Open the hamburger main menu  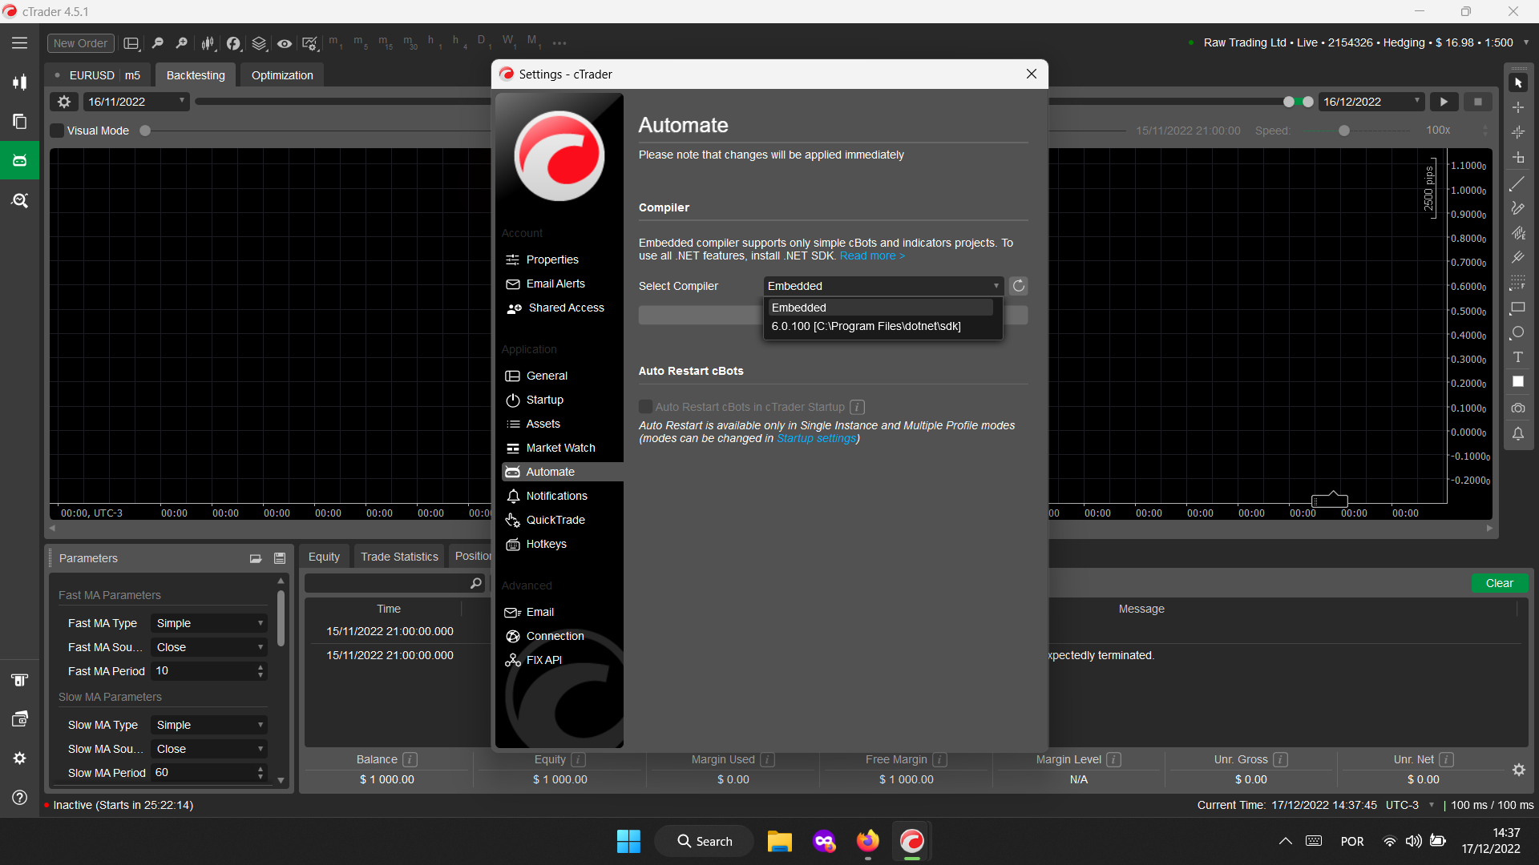click(19, 43)
